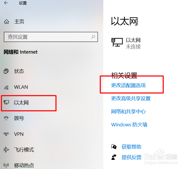Select the 状态 globe icon
The image size is (188, 169).
pyautogui.click(x=6, y=71)
